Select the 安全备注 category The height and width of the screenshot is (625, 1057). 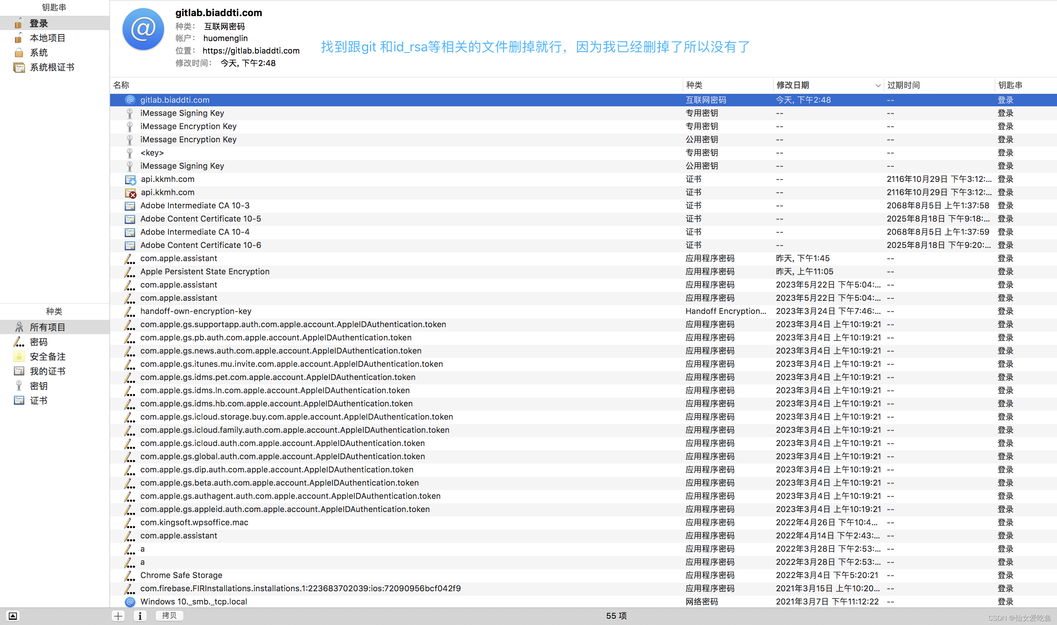(55, 357)
